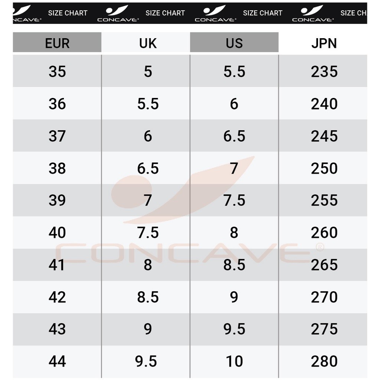Click the registered trademark symbol on the watermark

point(321,246)
